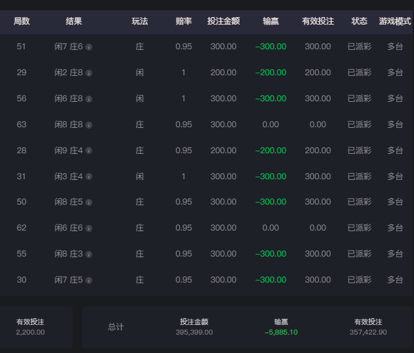
Task: Open info icon for result 闲8 庄3
Action: pos(89,254)
